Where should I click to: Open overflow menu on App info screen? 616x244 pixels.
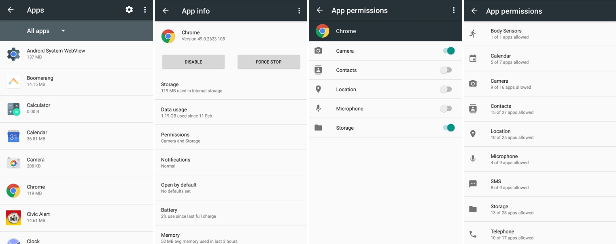coord(299,11)
